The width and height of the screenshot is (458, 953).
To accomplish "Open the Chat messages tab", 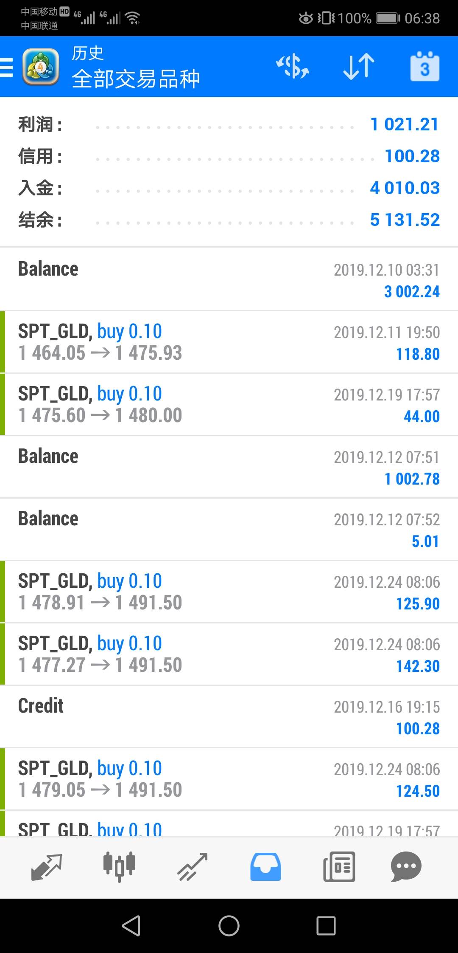I will coord(406,867).
